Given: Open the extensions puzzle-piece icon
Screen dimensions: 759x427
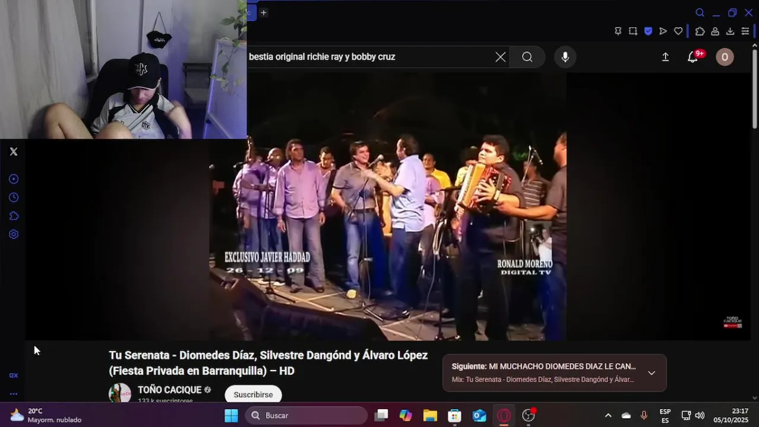Looking at the screenshot, I should (700, 31).
